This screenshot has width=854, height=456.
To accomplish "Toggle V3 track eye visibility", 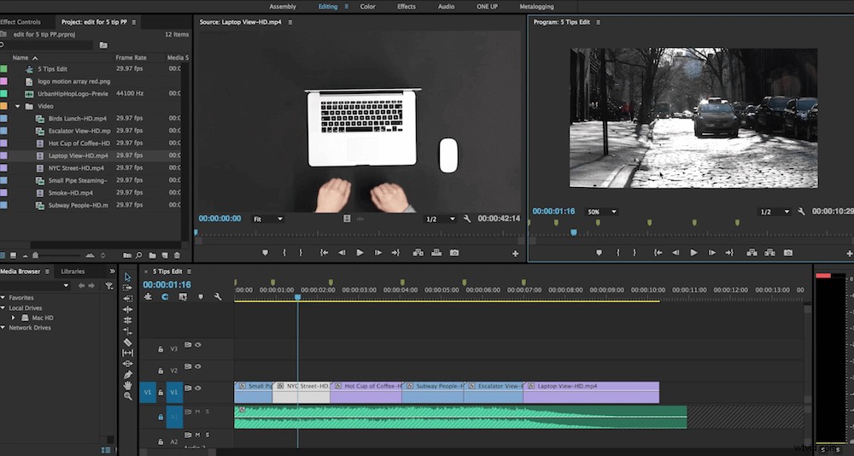I will [x=198, y=345].
